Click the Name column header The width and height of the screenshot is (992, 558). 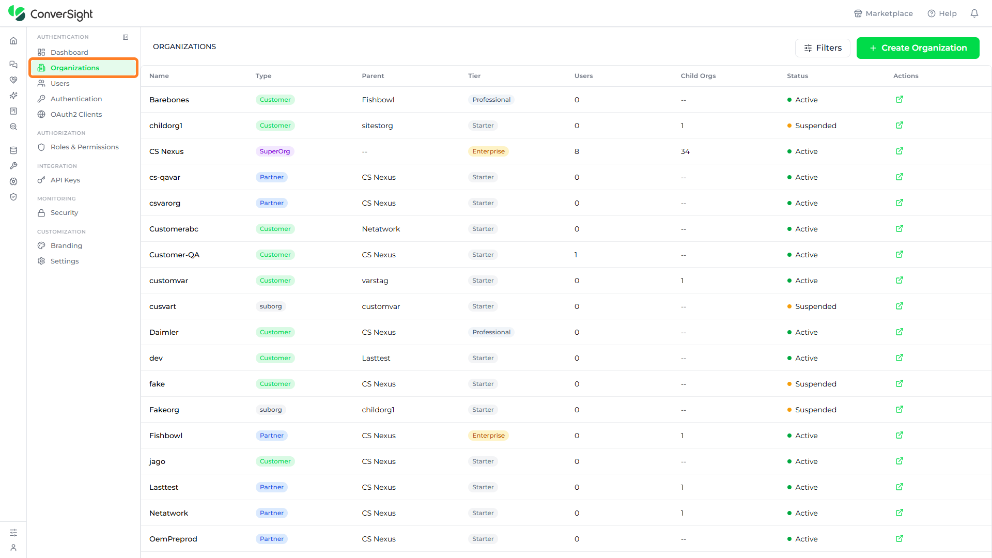pos(159,76)
